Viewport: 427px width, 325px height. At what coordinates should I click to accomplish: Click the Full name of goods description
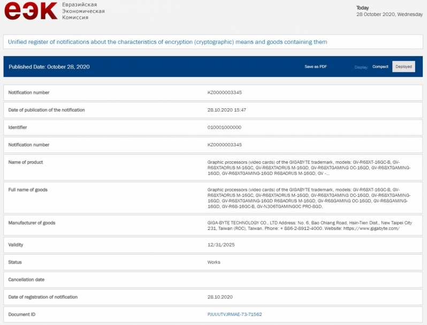pos(309,198)
